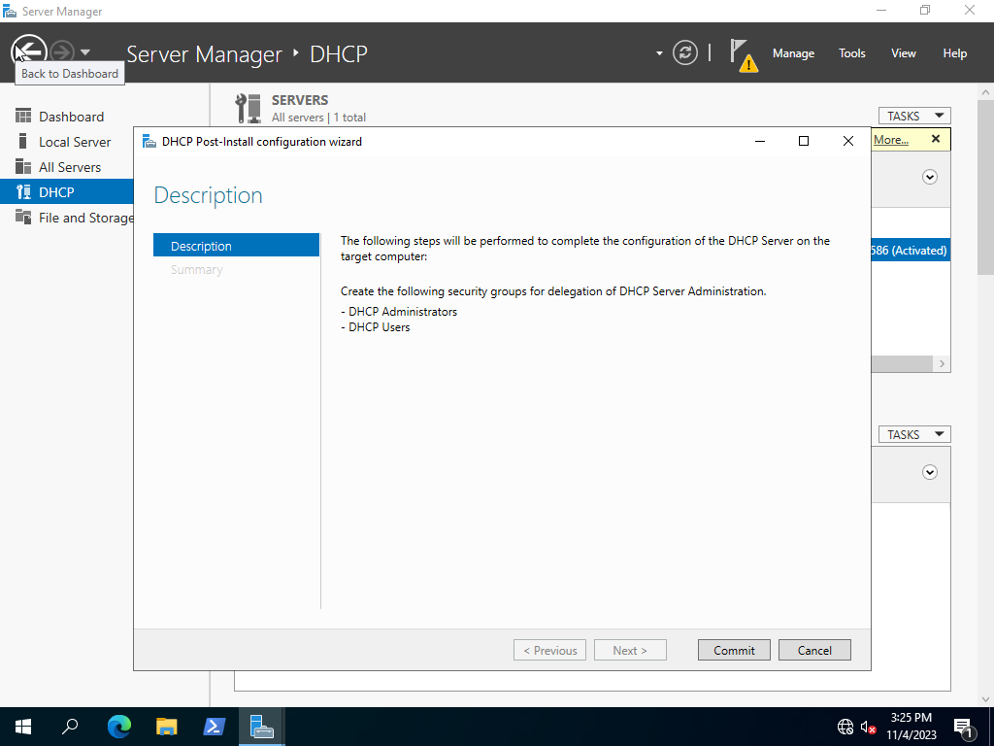The width and height of the screenshot is (994, 746).
Task: Click the horizontal scrollbar track in servers list
Action: [x=902, y=363]
